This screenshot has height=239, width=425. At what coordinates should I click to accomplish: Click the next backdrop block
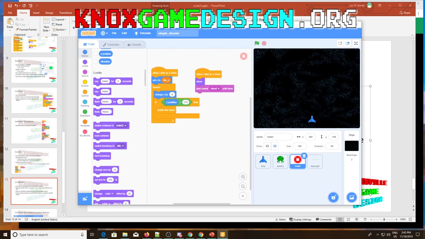[102, 156]
